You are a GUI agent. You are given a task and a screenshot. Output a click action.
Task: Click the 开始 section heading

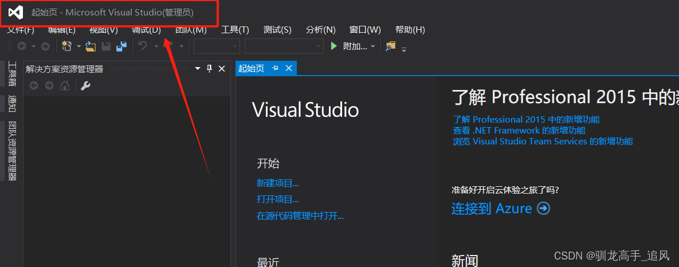click(268, 163)
